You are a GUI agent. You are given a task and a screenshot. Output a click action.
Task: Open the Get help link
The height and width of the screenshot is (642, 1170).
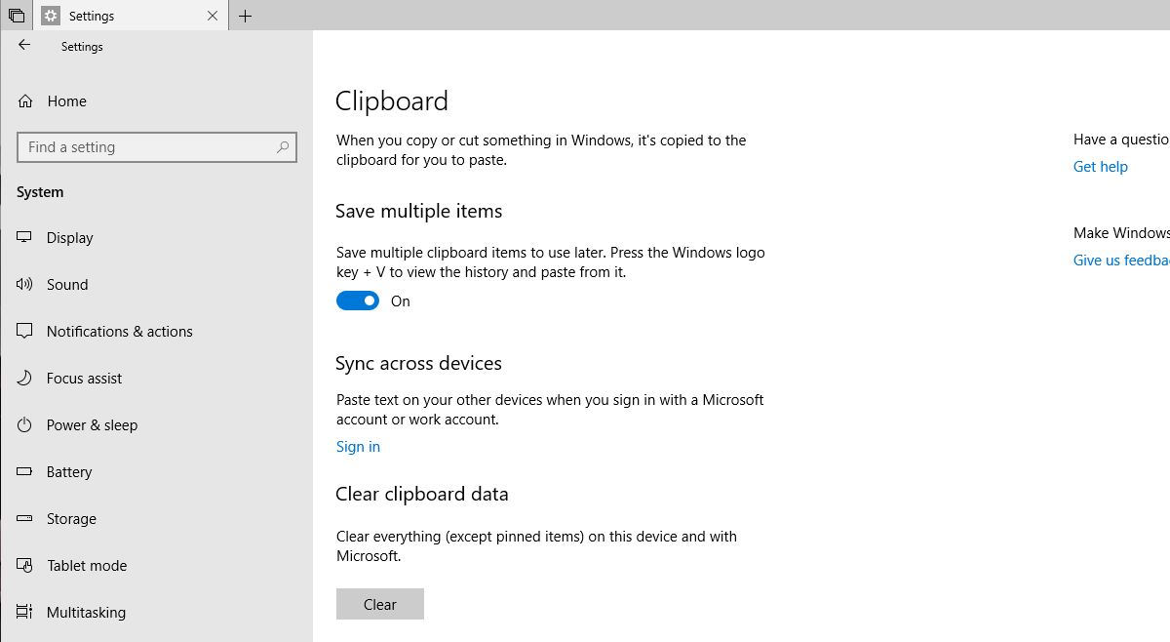(x=1101, y=167)
